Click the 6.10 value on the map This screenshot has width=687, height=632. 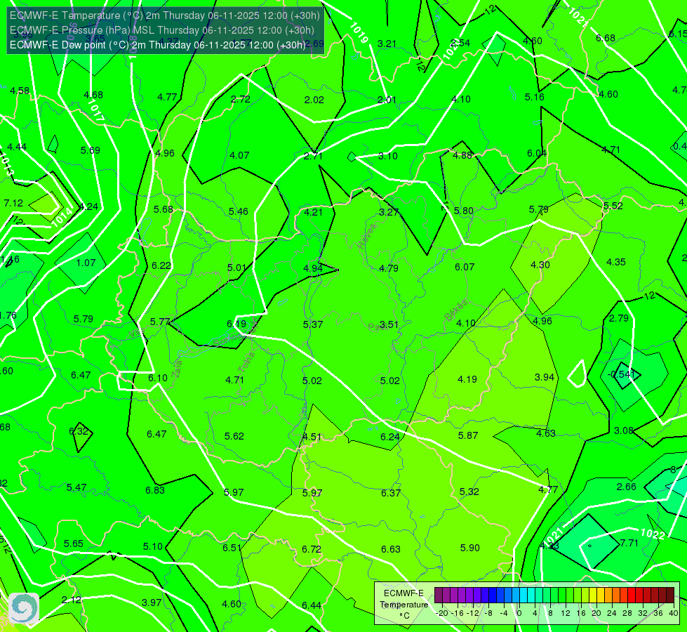(158, 378)
